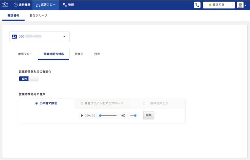Click the phone dialer icon button
Image resolution: width=250 pixels, height=160 pixels.
pos(197,5)
